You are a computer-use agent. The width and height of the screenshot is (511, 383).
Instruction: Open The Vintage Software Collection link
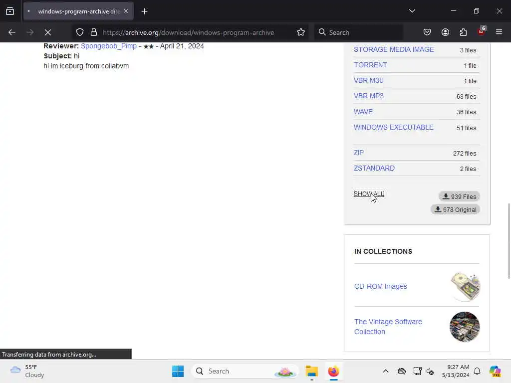pos(388,327)
